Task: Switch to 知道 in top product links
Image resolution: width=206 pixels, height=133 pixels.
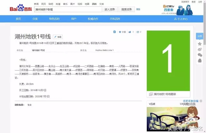Action: point(58,4)
